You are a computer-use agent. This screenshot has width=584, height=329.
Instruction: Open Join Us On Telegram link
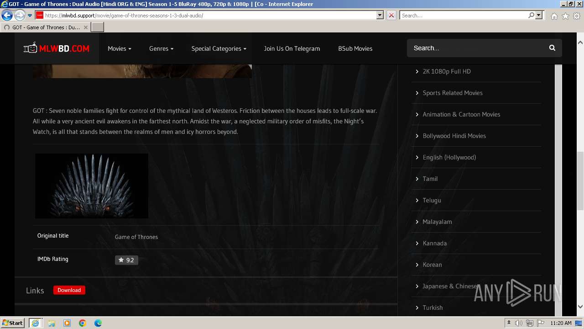(x=292, y=48)
